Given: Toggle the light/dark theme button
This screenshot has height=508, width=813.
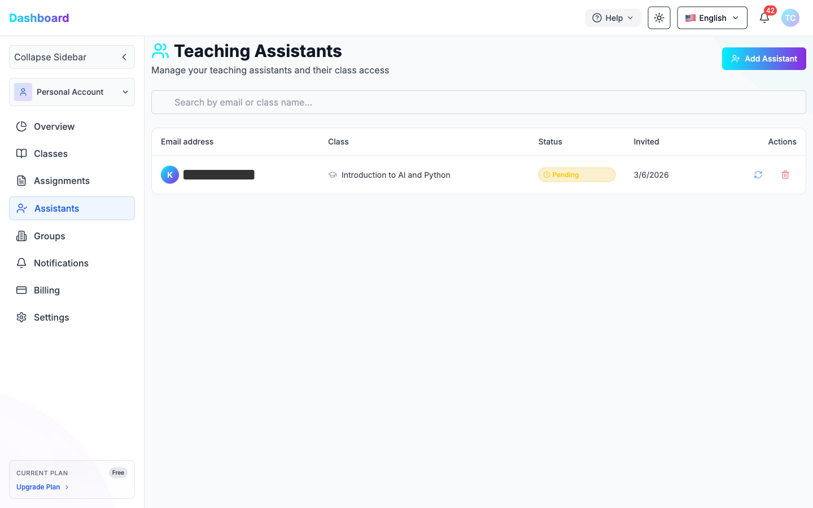Looking at the screenshot, I should click(x=659, y=18).
